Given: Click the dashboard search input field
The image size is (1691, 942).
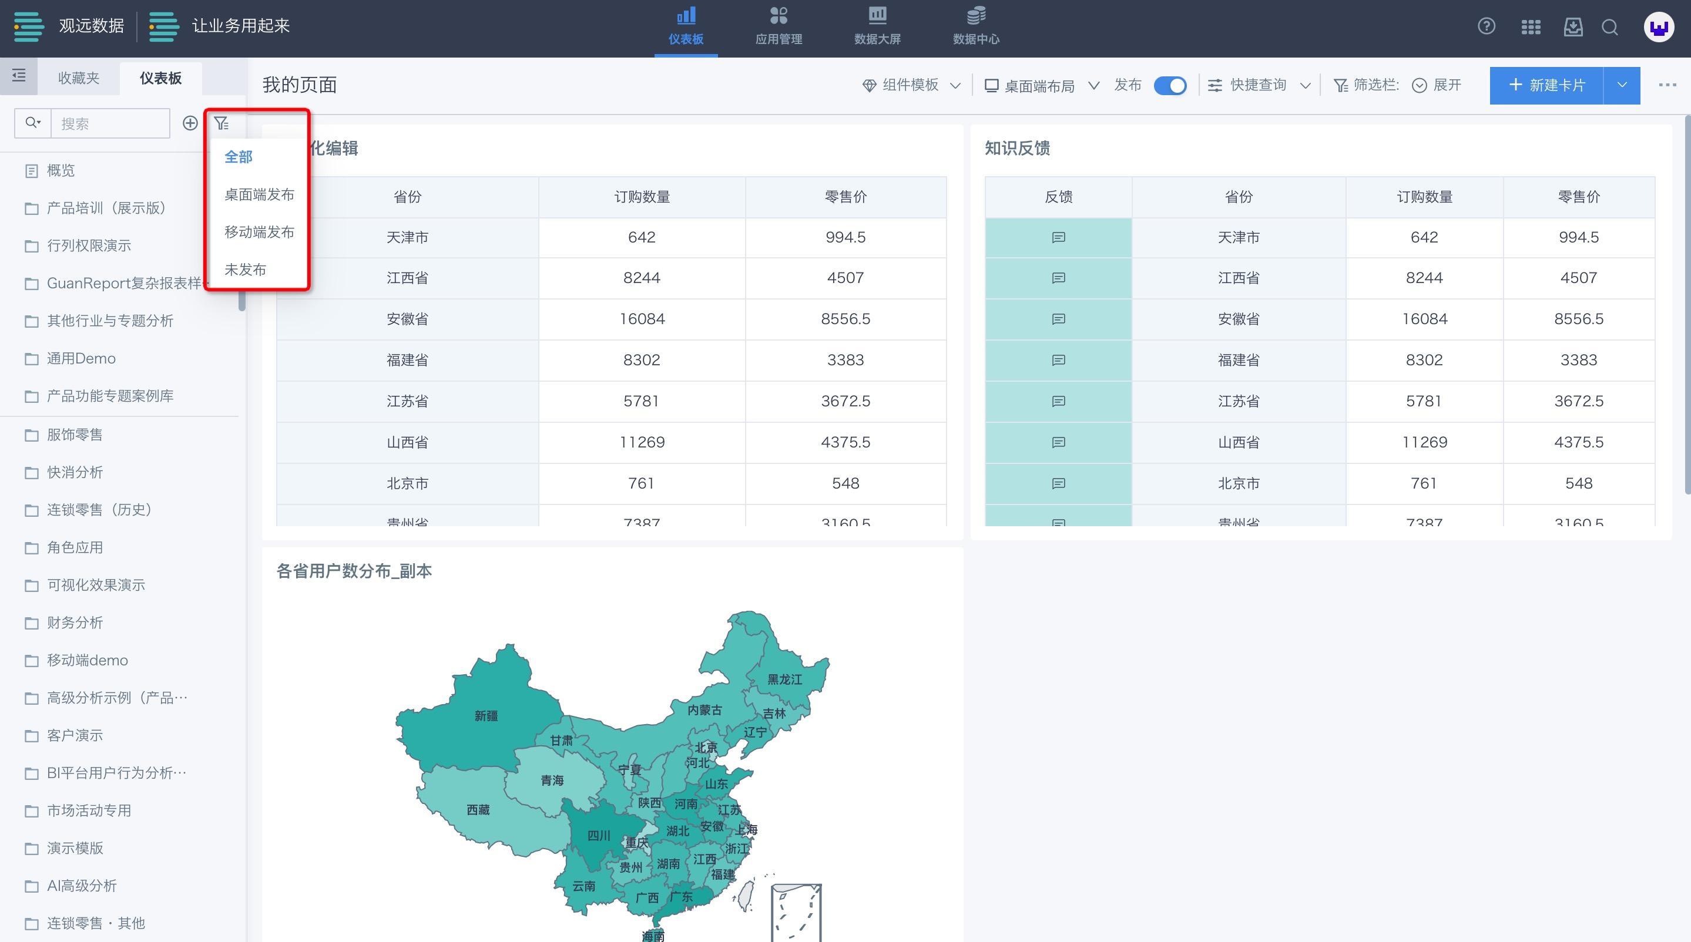Looking at the screenshot, I should click(110, 123).
